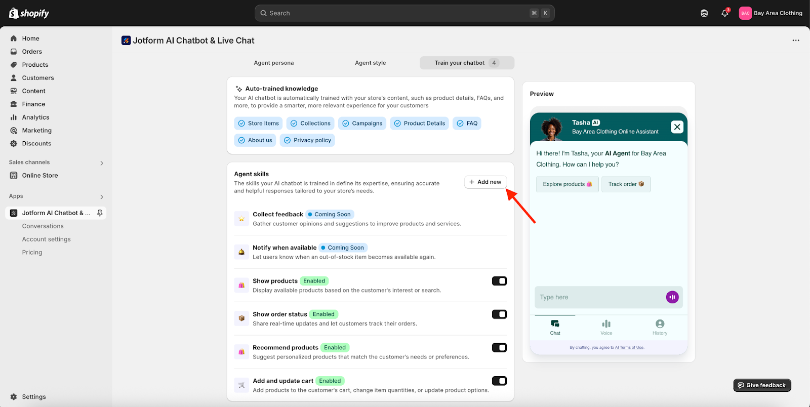Toggle the Show order status switch
The image size is (810, 407).
point(499,314)
